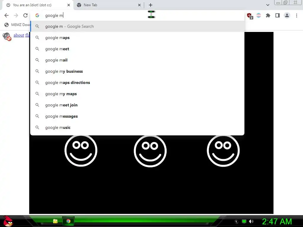The image size is (303, 227).
Task: Click the 'about' link on the page
Action: pos(19,35)
